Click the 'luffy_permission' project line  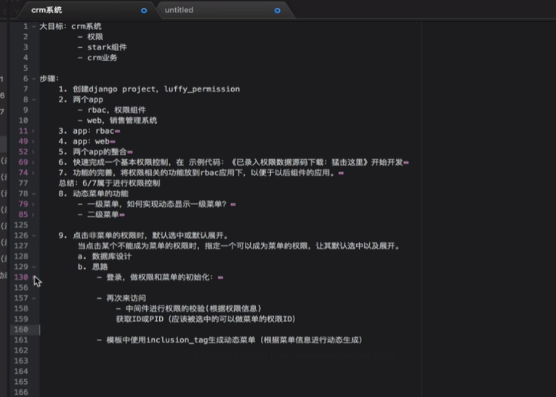pos(149,89)
